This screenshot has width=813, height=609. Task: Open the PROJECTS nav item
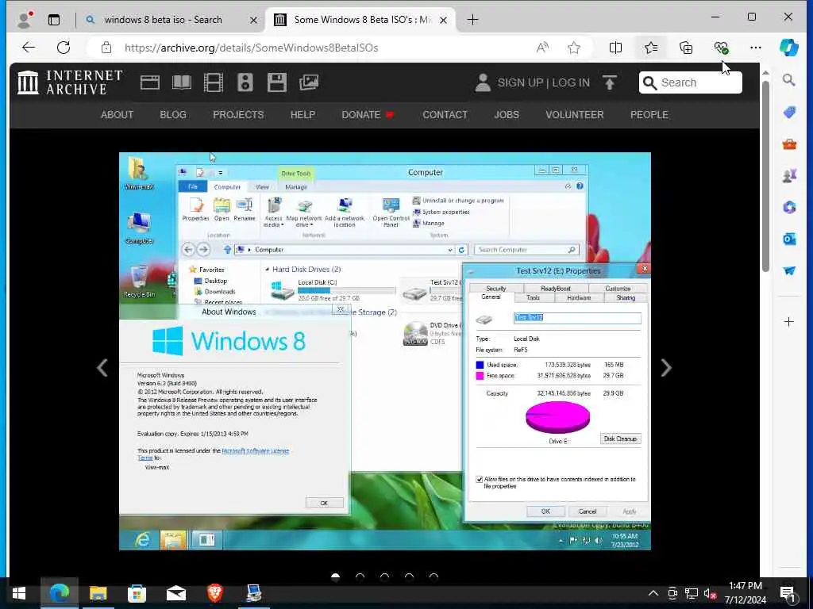point(238,114)
